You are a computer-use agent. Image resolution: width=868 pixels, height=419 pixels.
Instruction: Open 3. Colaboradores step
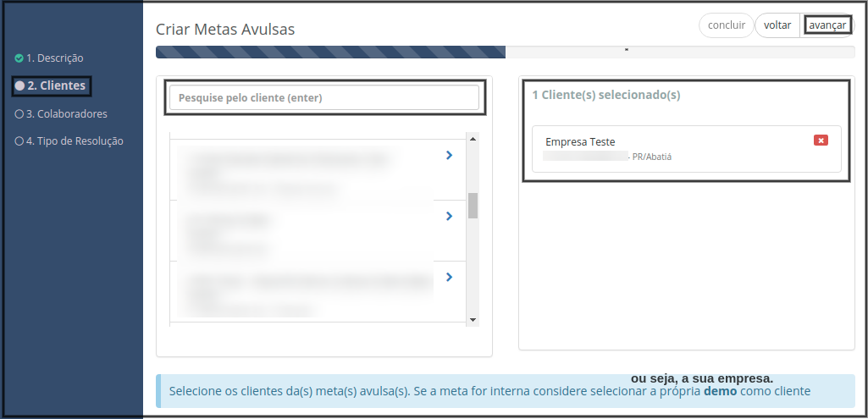[67, 114]
